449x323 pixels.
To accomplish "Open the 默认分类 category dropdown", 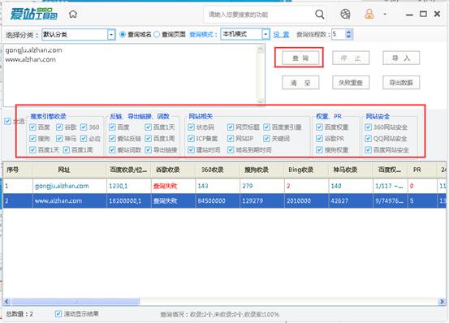I will (x=111, y=35).
